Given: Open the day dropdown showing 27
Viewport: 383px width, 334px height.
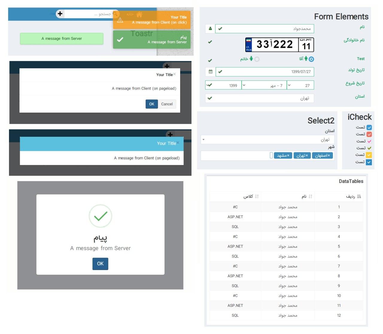Looking at the screenshot, I should click(300, 85).
